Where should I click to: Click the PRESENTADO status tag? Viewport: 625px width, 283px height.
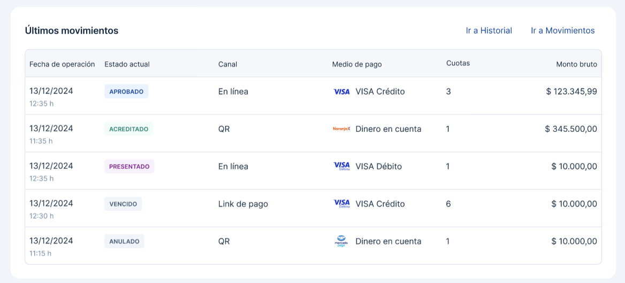point(129,166)
